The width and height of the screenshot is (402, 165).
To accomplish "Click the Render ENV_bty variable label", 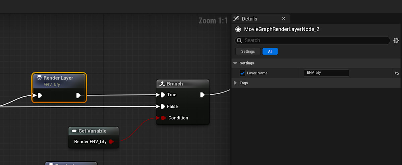I will (x=90, y=142).
